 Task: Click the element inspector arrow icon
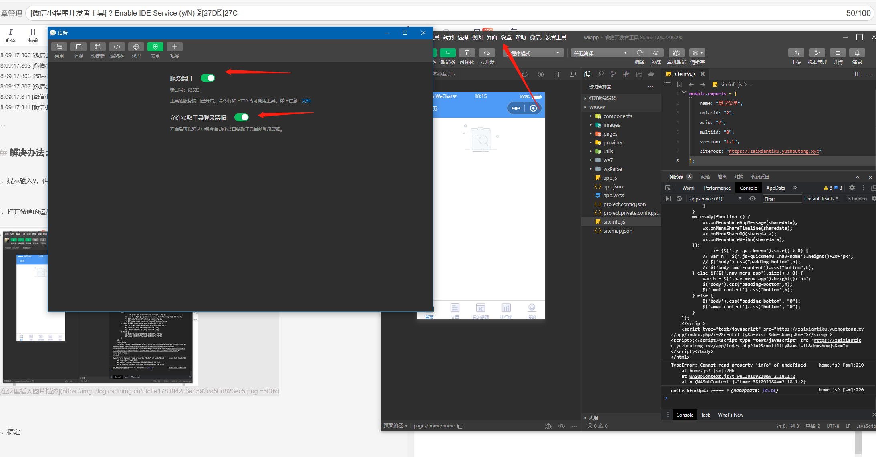point(668,188)
